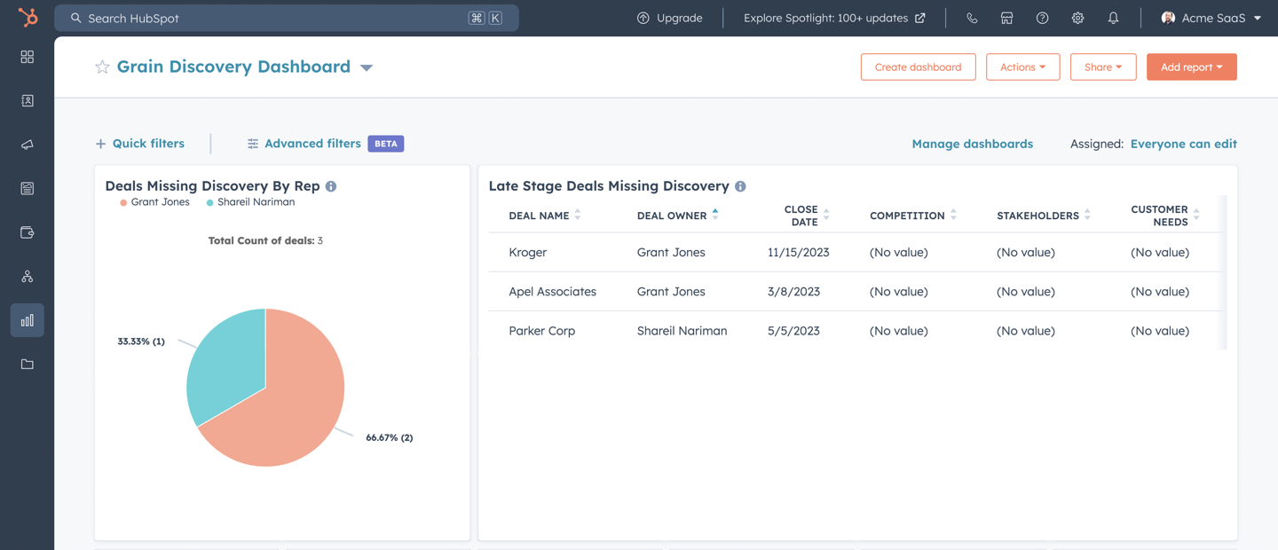Click the Total Count of deals text
The image size is (1278, 550).
tap(265, 240)
